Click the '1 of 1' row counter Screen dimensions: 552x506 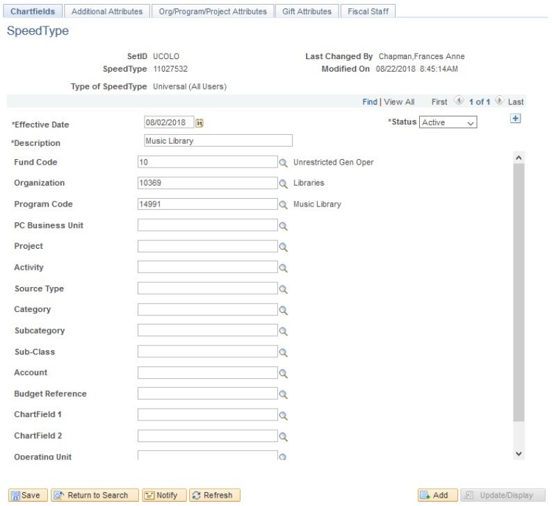pyautogui.click(x=480, y=102)
